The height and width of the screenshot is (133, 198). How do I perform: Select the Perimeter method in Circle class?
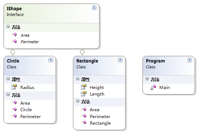(x=30, y=117)
